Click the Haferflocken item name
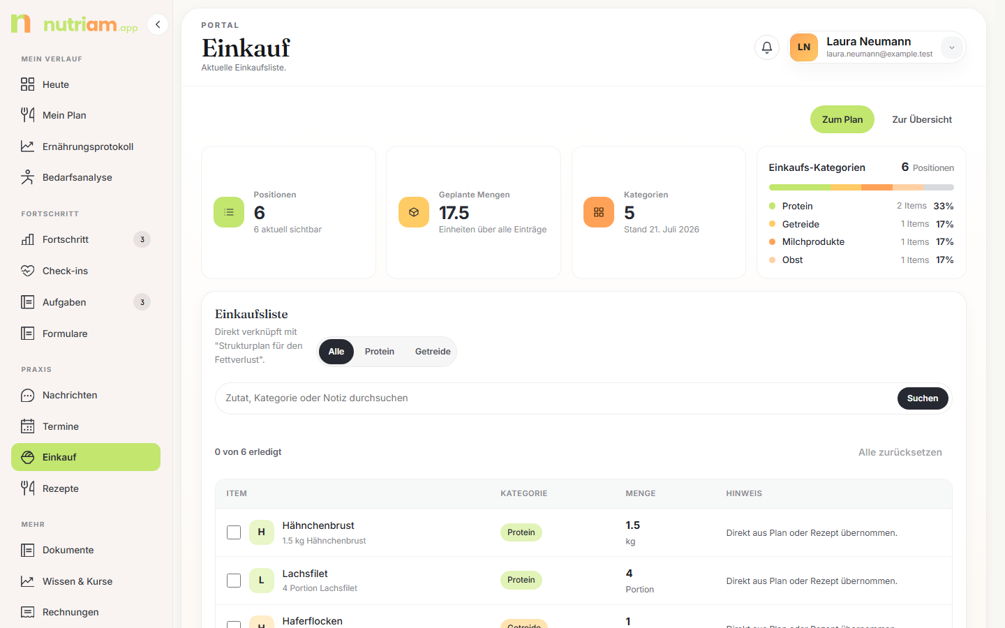This screenshot has height=628, width=1005. 313,621
